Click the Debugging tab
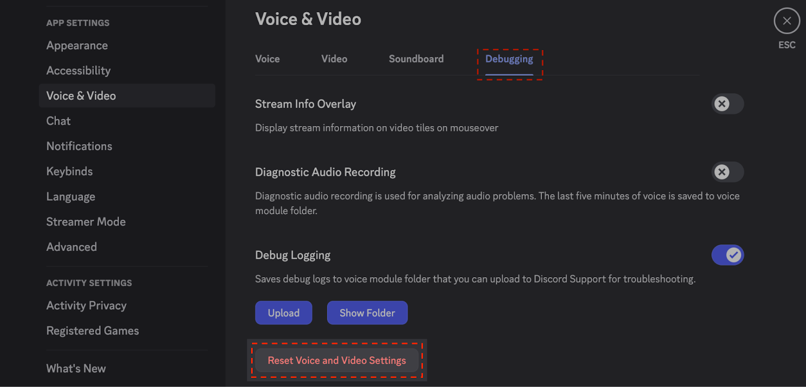The height and width of the screenshot is (387, 806). coord(509,59)
